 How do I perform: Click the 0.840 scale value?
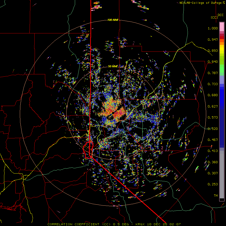click(213, 62)
